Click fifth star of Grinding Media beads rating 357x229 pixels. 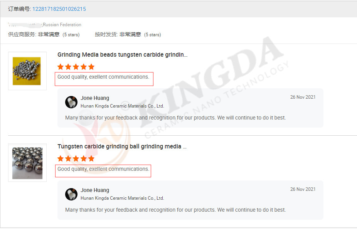91,67
